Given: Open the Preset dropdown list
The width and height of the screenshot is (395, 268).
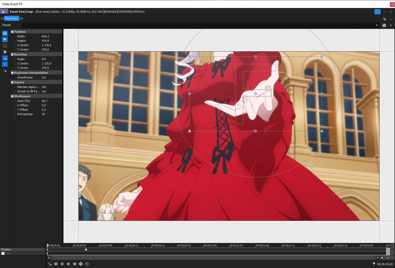Looking at the screenshot, I should (x=377, y=25).
